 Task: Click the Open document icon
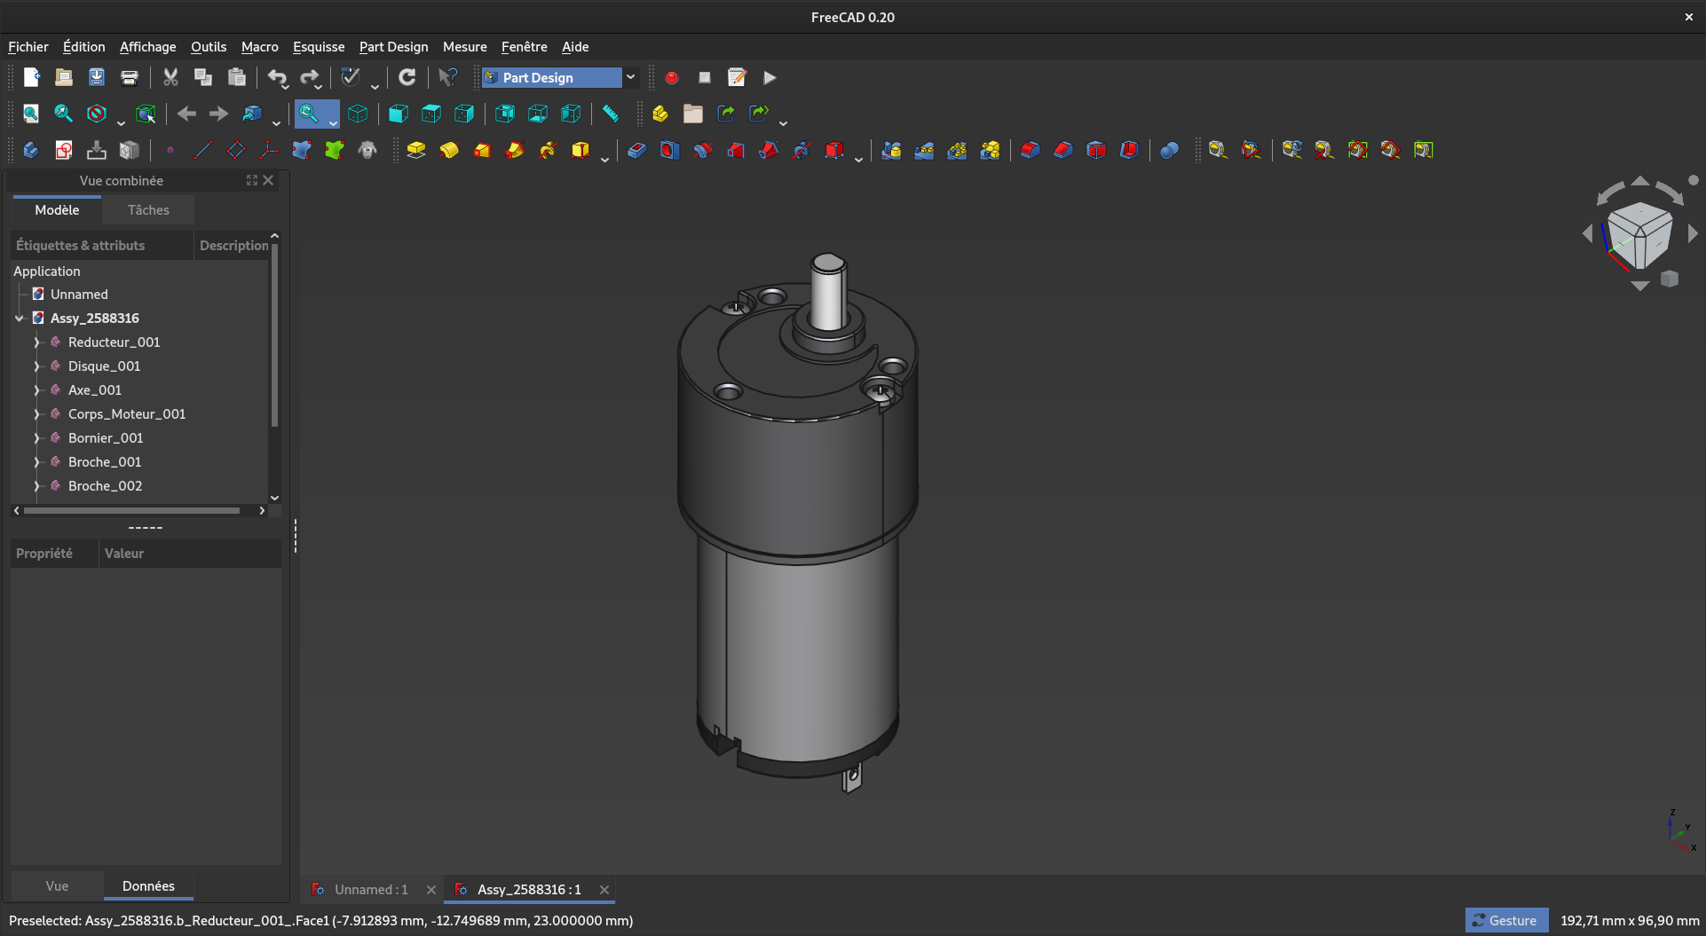64,78
